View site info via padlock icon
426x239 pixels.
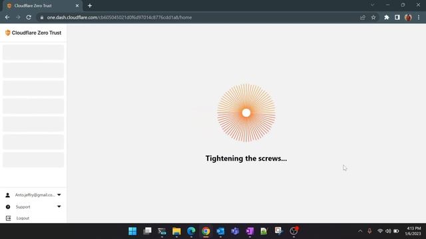41,17
